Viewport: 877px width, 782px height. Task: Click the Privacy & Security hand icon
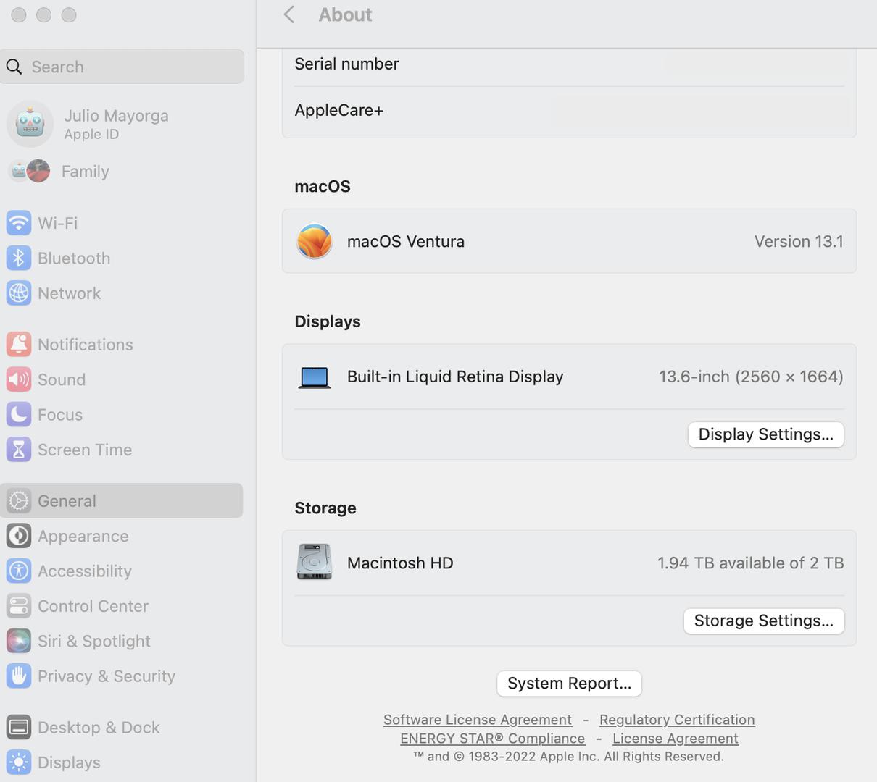[19, 676]
